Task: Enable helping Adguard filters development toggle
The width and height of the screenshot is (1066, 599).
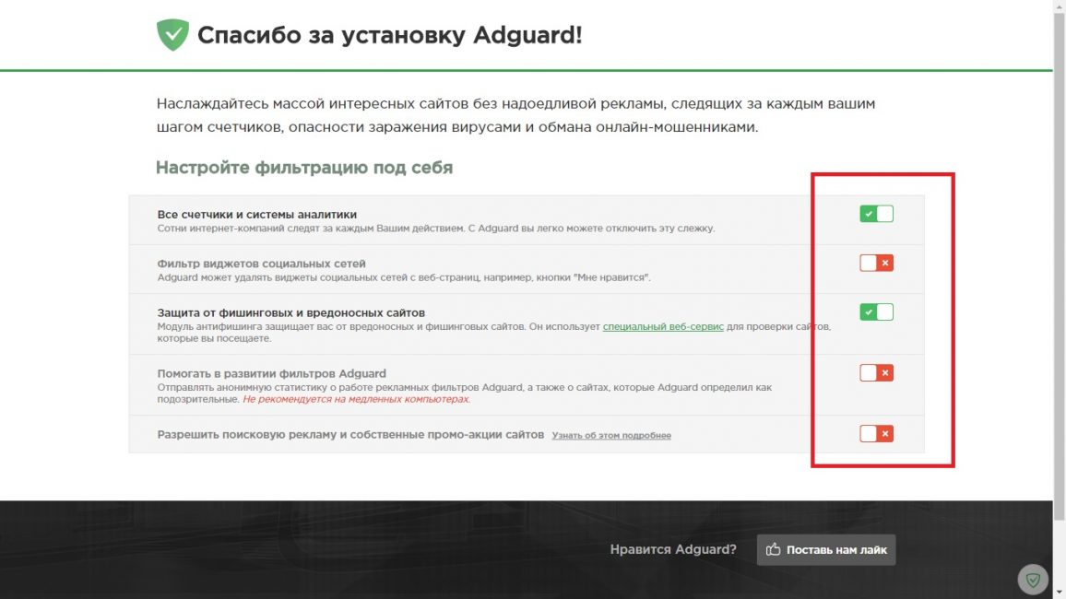Action: click(x=876, y=373)
